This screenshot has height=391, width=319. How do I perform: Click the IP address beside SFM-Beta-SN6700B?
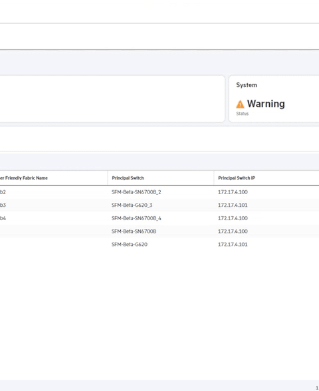pos(233,231)
